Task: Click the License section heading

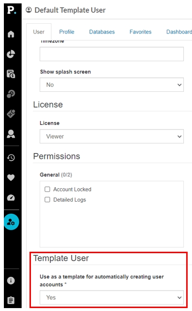Action: pos(48,104)
